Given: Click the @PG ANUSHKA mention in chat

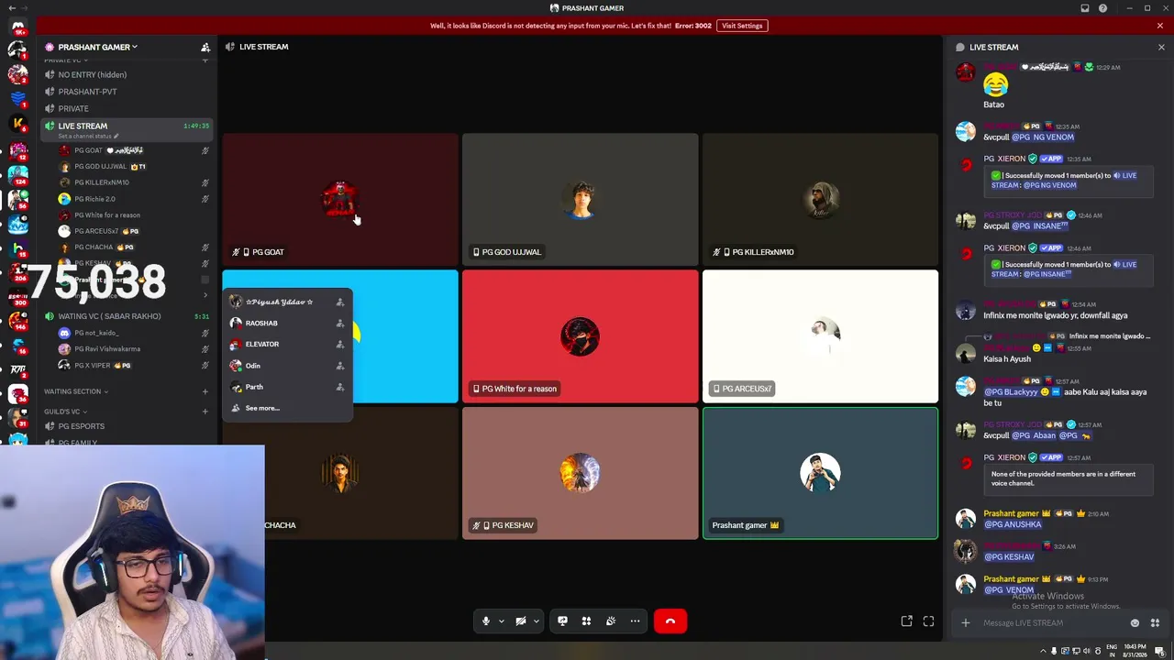Looking at the screenshot, I should tap(1013, 524).
